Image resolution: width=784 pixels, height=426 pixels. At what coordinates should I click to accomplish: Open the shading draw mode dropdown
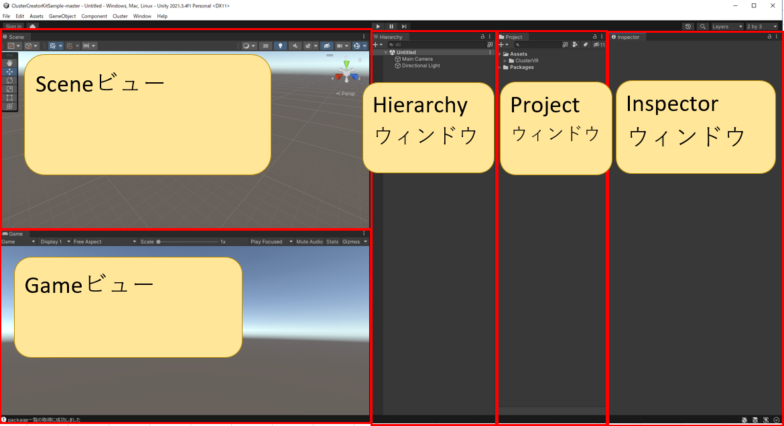pyautogui.click(x=249, y=46)
